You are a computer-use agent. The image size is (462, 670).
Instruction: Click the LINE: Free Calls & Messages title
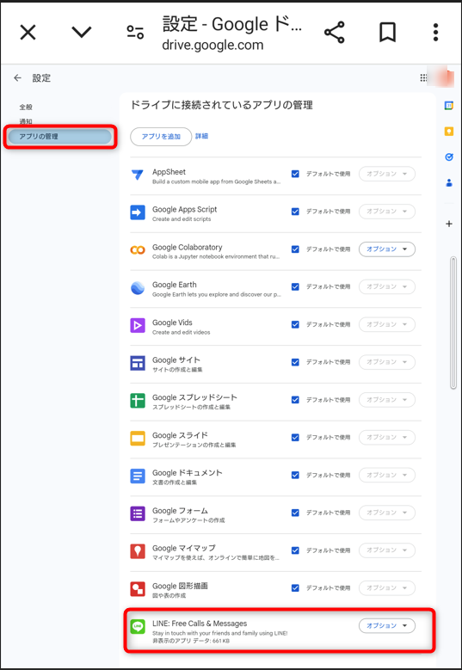pyautogui.click(x=200, y=624)
